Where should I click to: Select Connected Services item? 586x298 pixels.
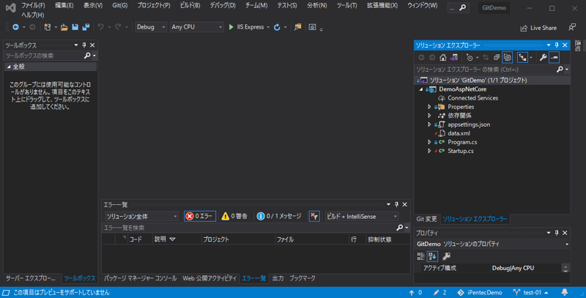pos(472,98)
